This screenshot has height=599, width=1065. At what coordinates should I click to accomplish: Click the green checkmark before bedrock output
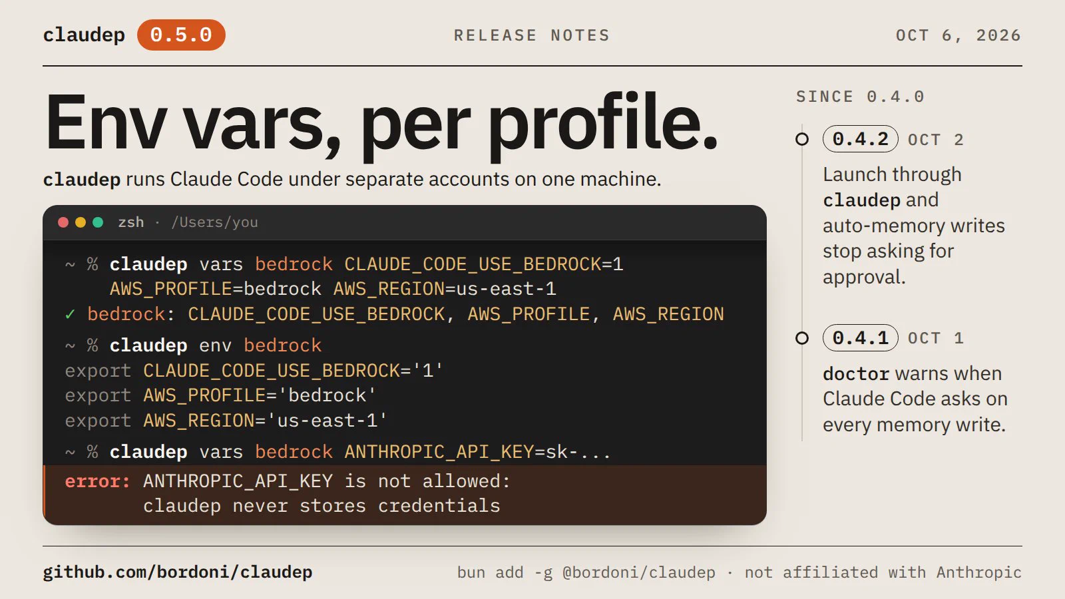pyautogui.click(x=70, y=314)
